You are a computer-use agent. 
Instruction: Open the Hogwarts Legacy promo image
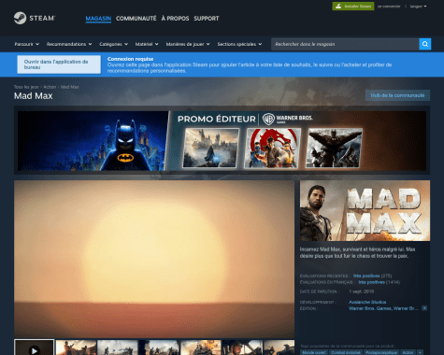(x=211, y=148)
